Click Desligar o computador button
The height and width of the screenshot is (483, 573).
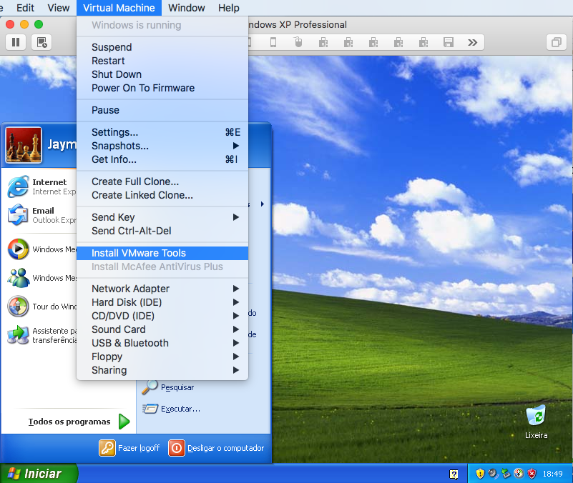217,448
